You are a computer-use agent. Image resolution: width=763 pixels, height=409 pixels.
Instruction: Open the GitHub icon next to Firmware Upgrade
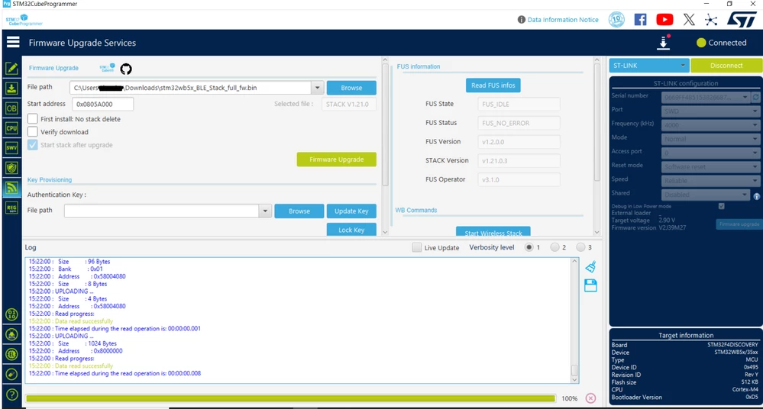(x=126, y=69)
